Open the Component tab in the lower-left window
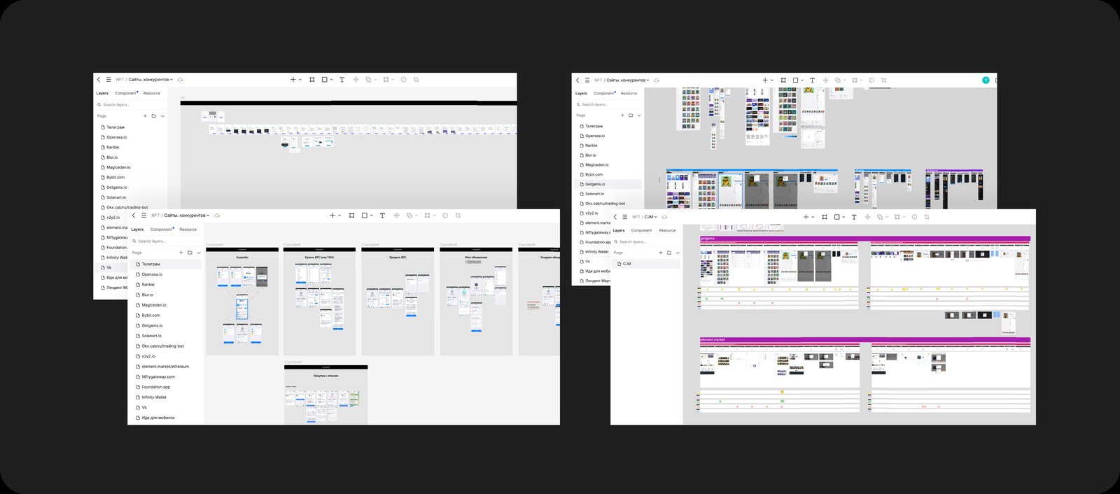The width and height of the screenshot is (1120, 494). (x=161, y=230)
